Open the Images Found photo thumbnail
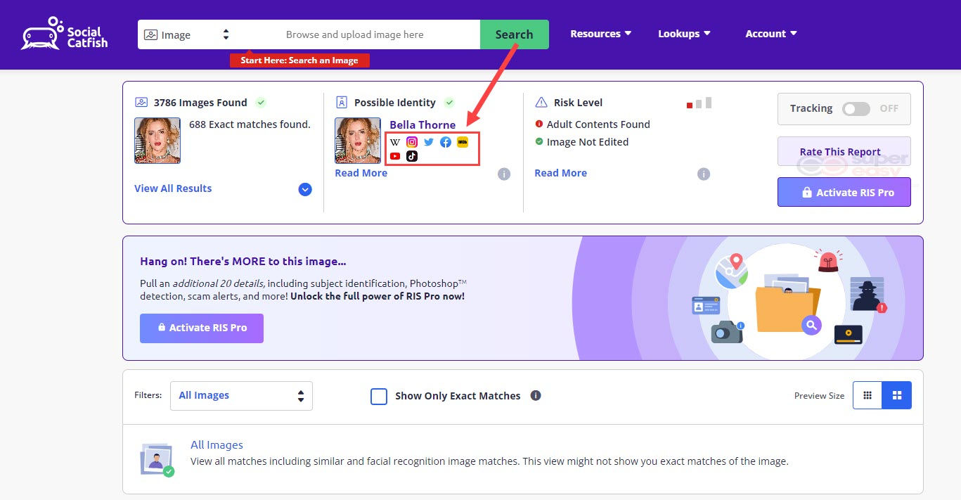The height and width of the screenshot is (500, 961). (x=157, y=141)
